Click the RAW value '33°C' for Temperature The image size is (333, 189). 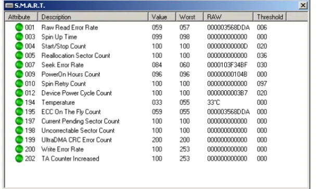[213, 102]
